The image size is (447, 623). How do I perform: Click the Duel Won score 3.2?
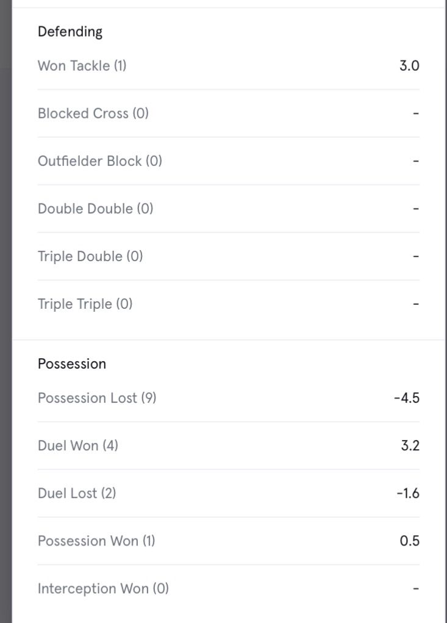[x=410, y=445]
